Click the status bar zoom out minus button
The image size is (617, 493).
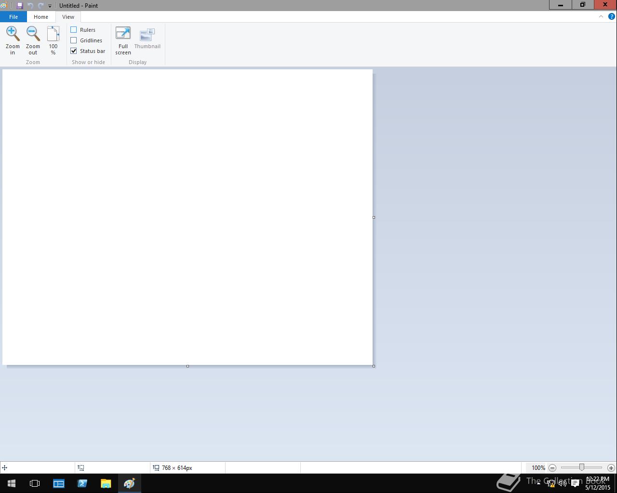point(552,467)
